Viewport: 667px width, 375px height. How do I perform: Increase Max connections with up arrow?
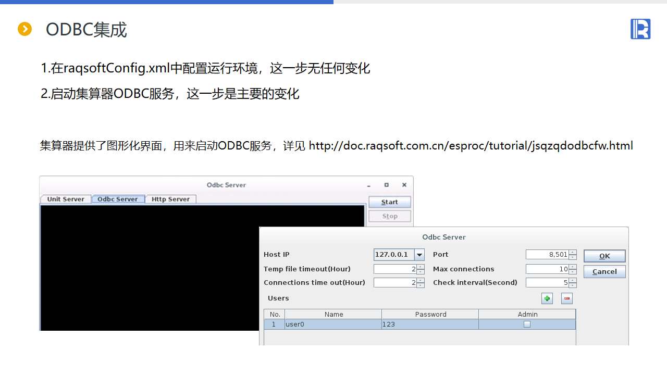(573, 267)
